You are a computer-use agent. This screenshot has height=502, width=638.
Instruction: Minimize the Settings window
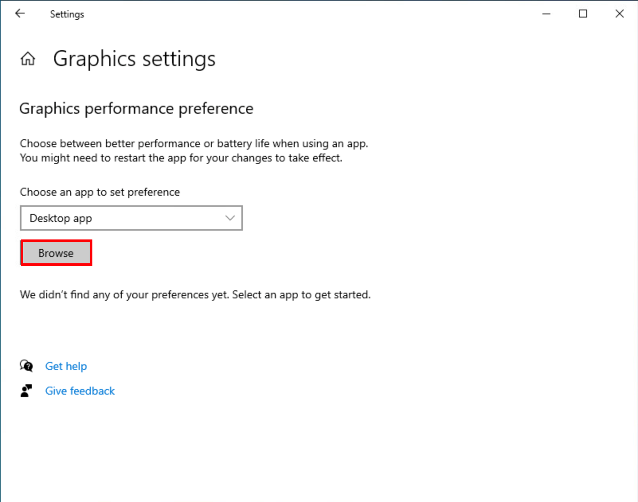click(x=546, y=14)
